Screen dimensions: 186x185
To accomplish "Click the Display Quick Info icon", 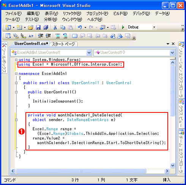I will 24,36.
